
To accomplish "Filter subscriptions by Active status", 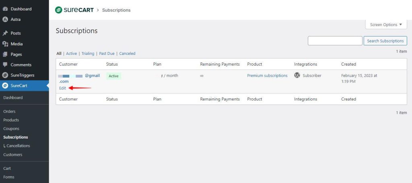I will [71, 54].
